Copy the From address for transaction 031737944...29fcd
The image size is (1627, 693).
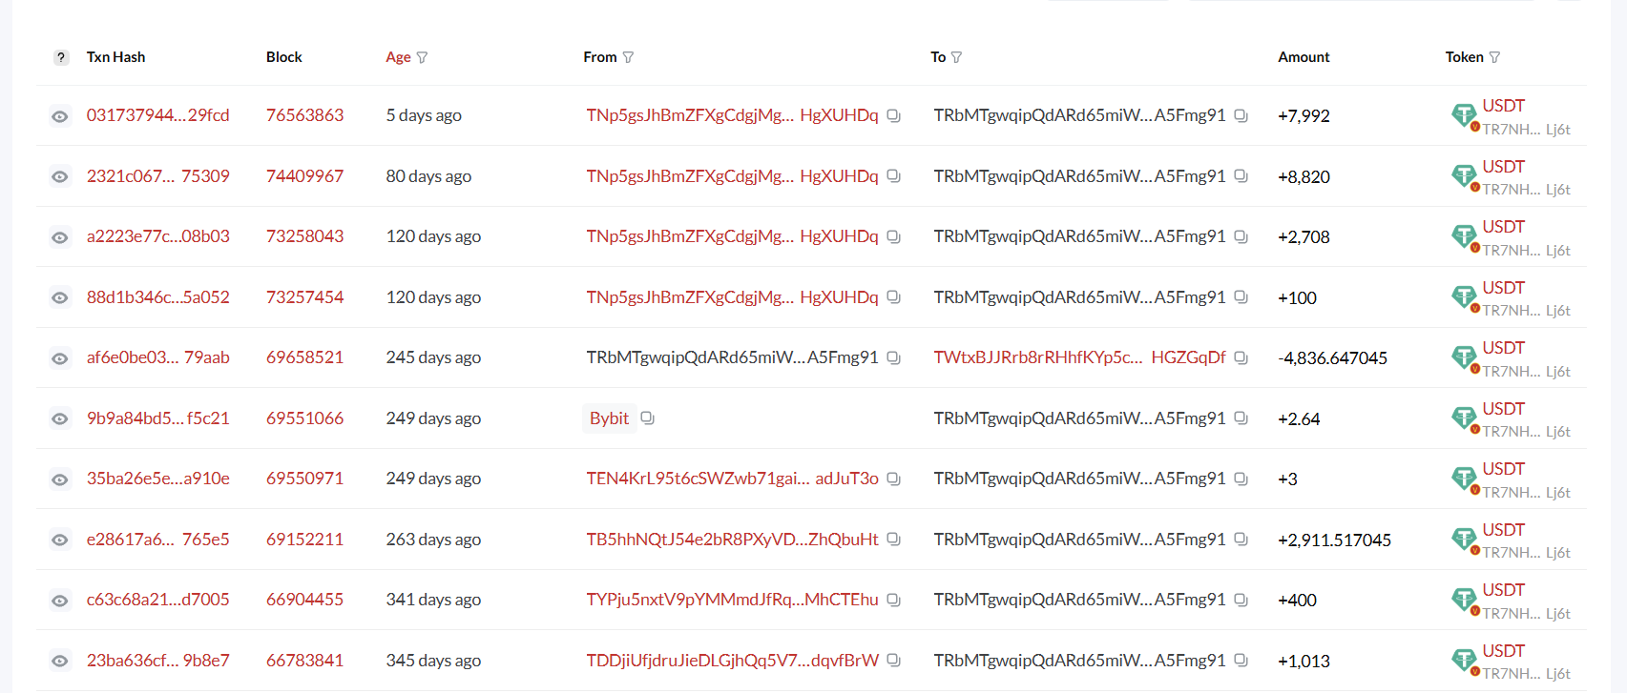click(893, 115)
